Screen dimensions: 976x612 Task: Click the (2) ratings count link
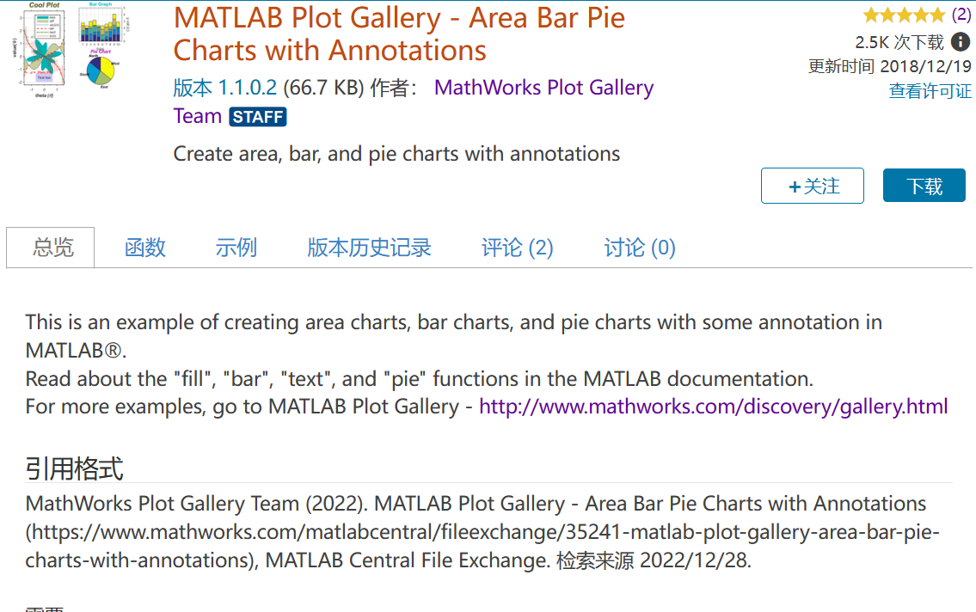[x=961, y=15]
